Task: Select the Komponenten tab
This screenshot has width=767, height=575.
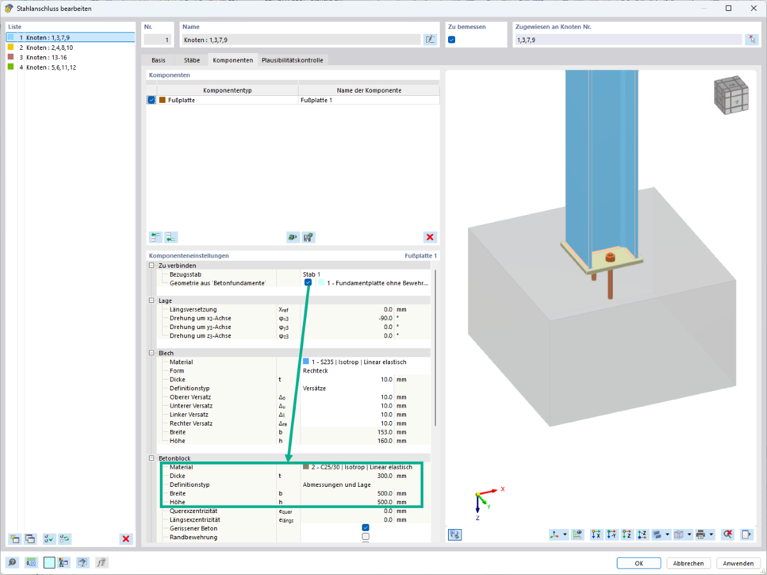Action: point(233,60)
